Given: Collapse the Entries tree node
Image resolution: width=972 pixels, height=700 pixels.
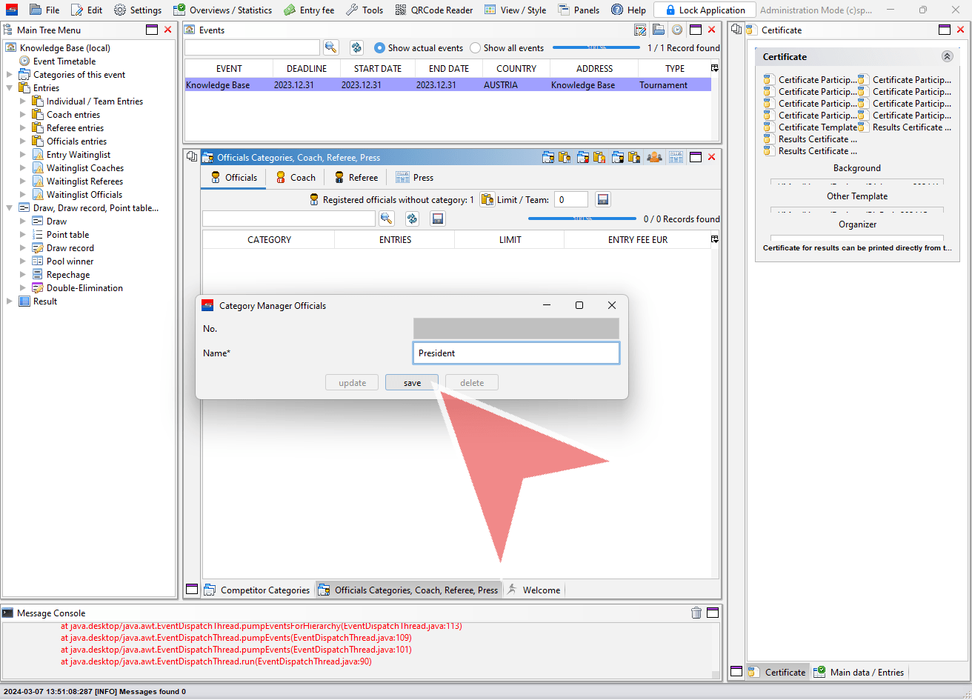Looking at the screenshot, I should tap(10, 88).
